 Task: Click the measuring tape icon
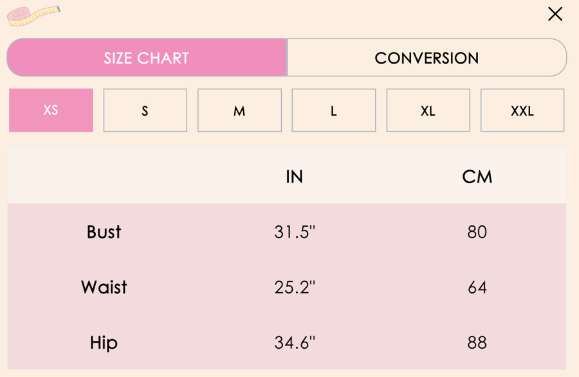(x=33, y=15)
